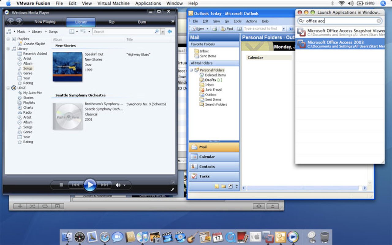
Task: Click the blue back arrow beside Search
Action: point(170,32)
